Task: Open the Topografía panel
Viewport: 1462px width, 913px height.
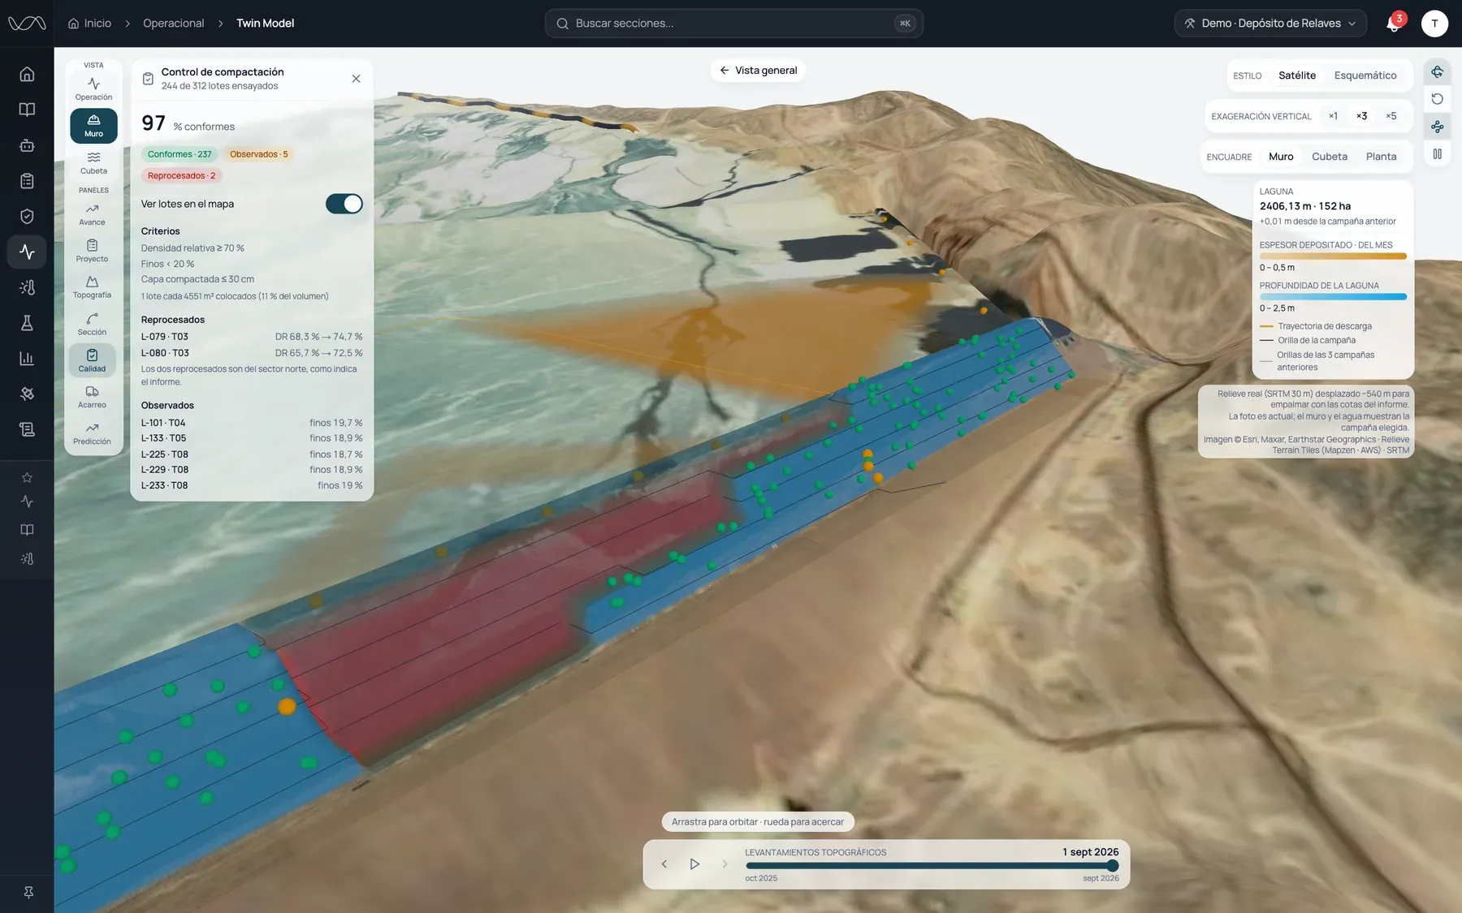Action: 92,287
